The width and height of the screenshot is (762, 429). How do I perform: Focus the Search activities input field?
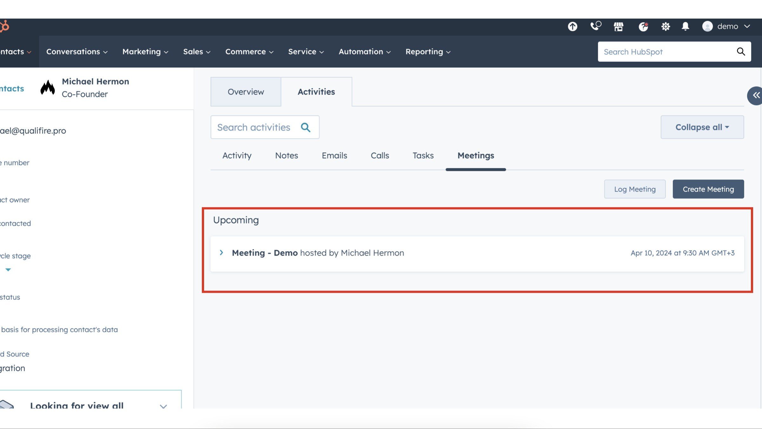(x=254, y=127)
